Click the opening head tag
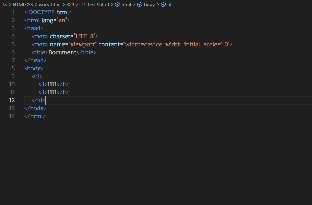This screenshot has width=312, height=205. click(34, 28)
